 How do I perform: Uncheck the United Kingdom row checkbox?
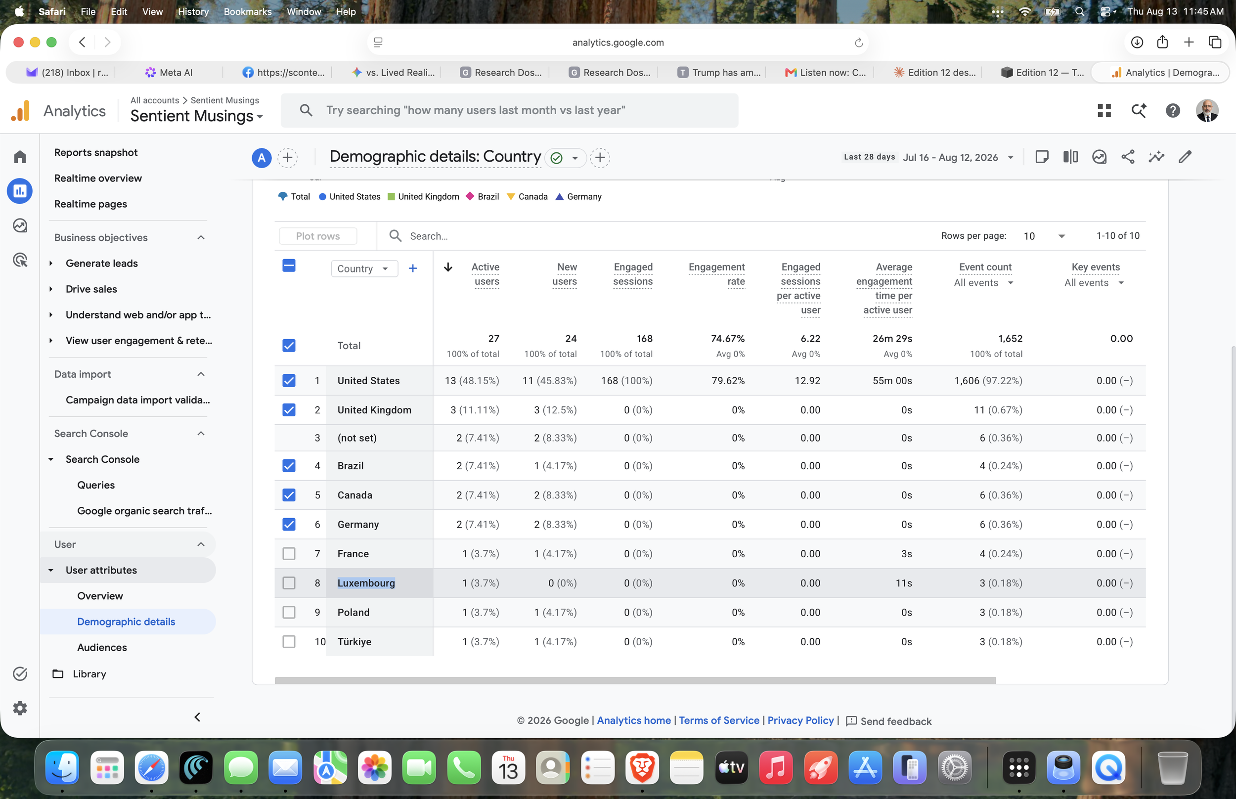(289, 410)
